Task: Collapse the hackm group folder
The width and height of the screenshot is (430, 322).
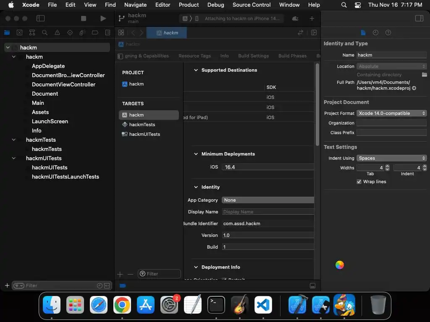Action: 14,57
